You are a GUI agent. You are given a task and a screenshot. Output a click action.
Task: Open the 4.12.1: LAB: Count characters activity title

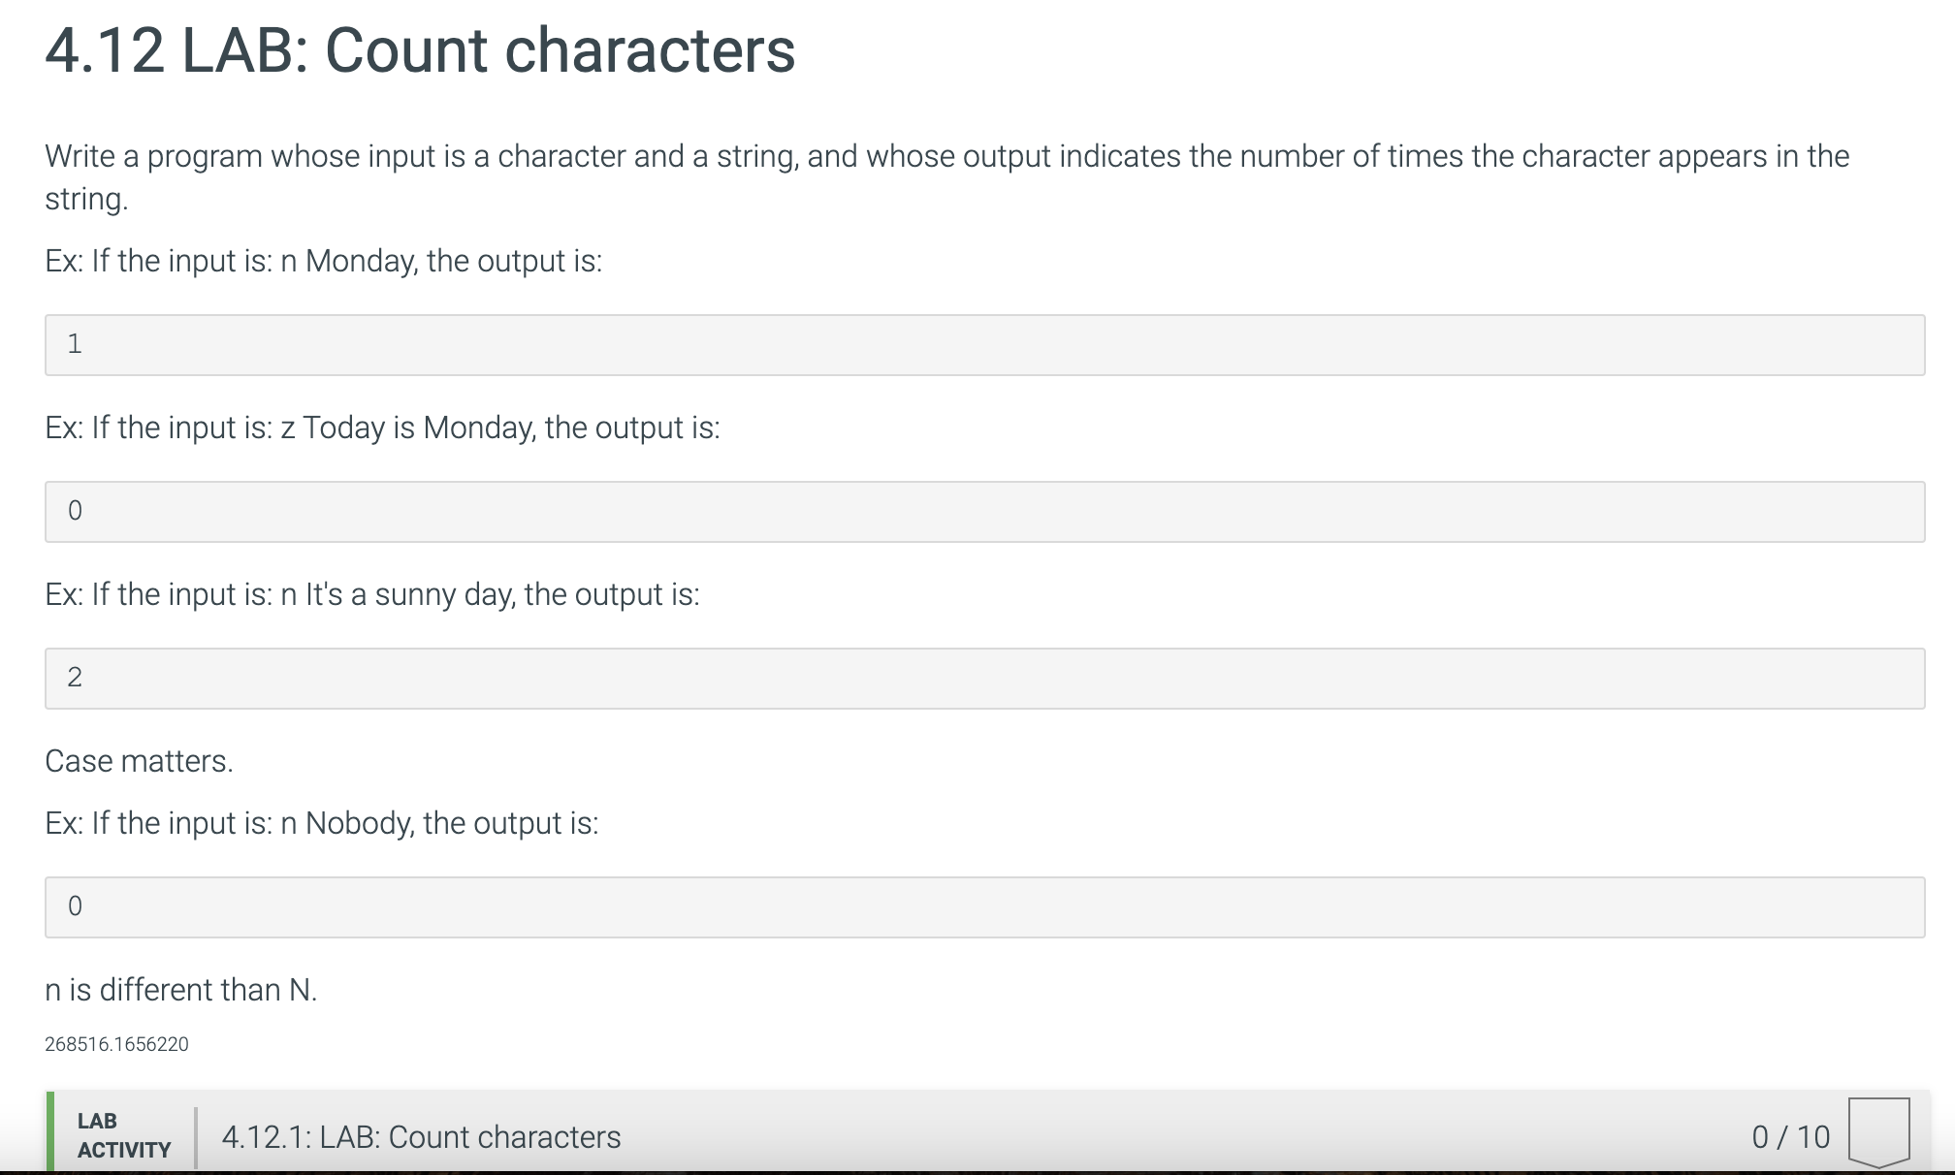pyautogui.click(x=421, y=1136)
